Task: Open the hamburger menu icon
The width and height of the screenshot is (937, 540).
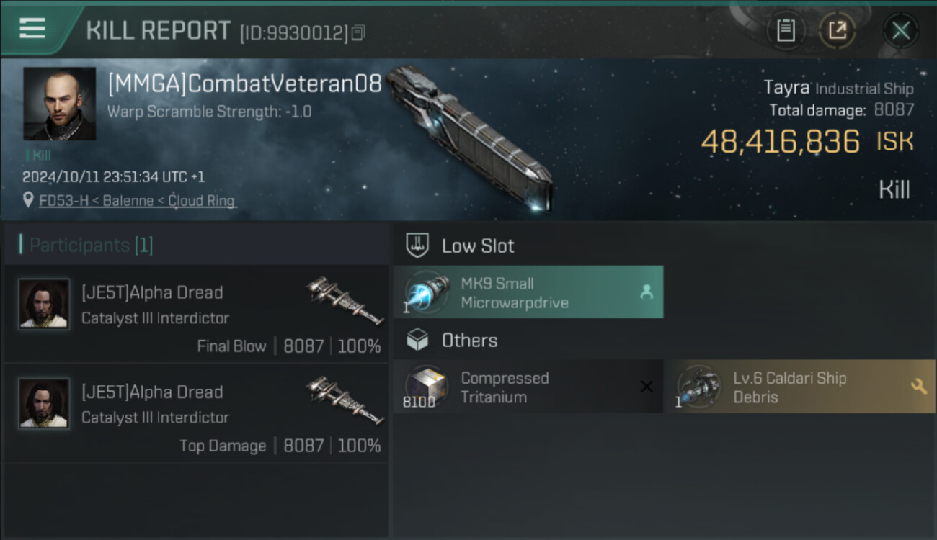Action: click(x=32, y=29)
